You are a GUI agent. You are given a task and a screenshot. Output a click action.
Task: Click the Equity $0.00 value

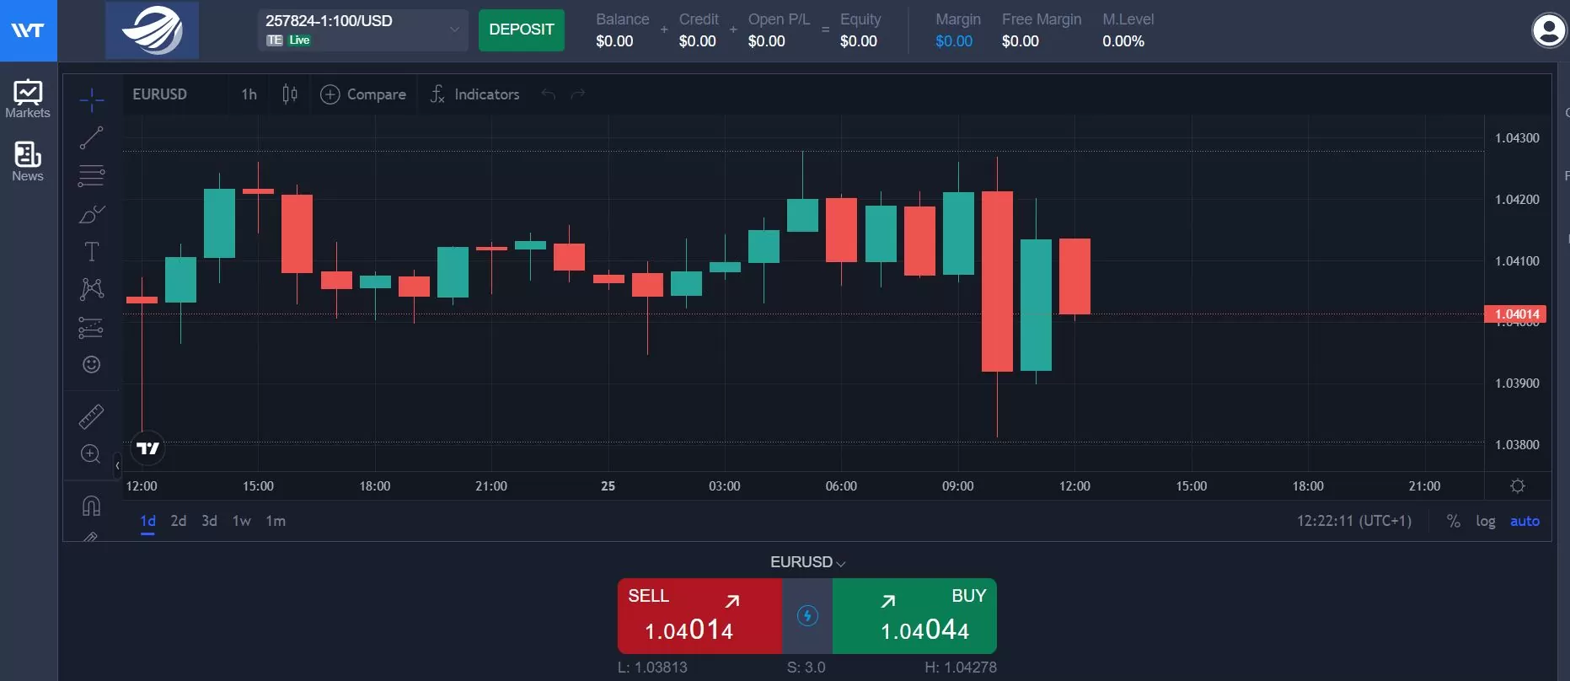click(859, 41)
